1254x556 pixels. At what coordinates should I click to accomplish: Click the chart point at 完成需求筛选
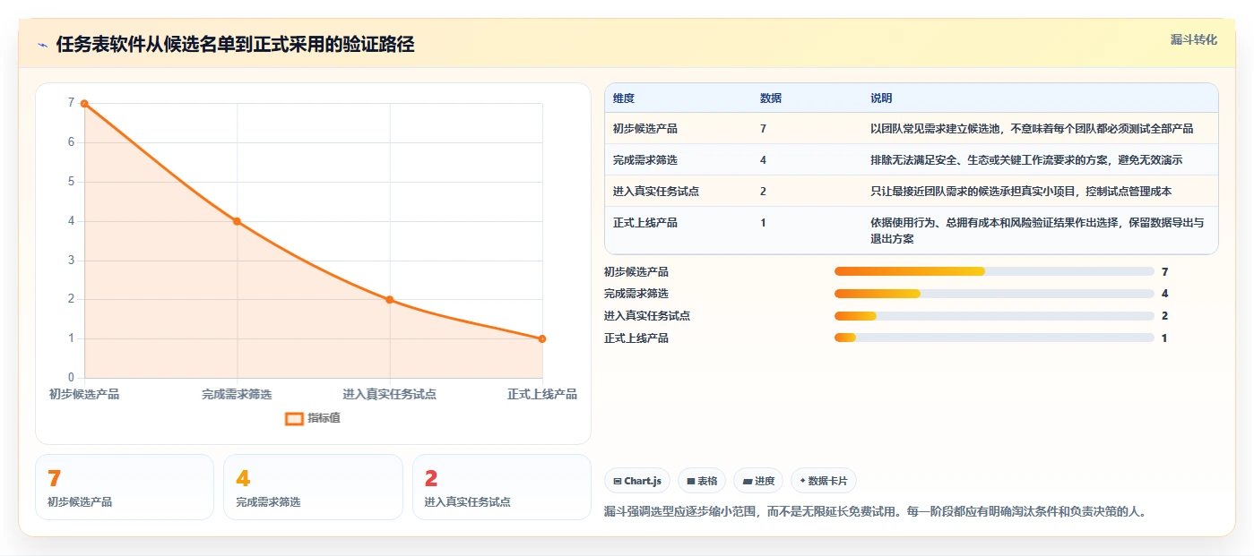[x=237, y=221]
